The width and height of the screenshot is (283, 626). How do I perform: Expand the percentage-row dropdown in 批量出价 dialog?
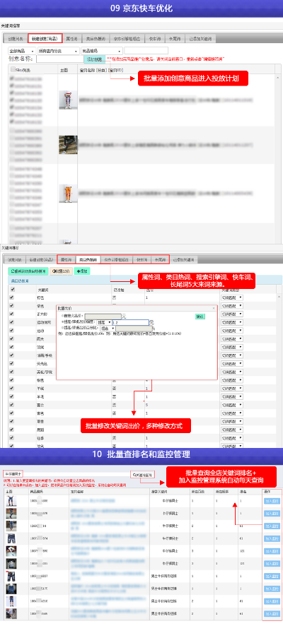tap(108, 328)
